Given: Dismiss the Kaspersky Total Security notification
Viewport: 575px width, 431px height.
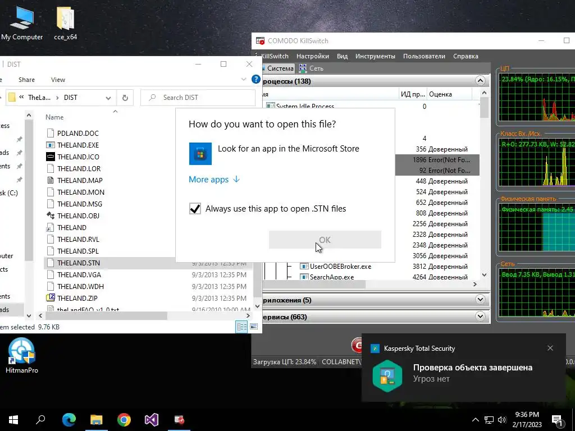Looking at the screenshot, I should [550, 348].
